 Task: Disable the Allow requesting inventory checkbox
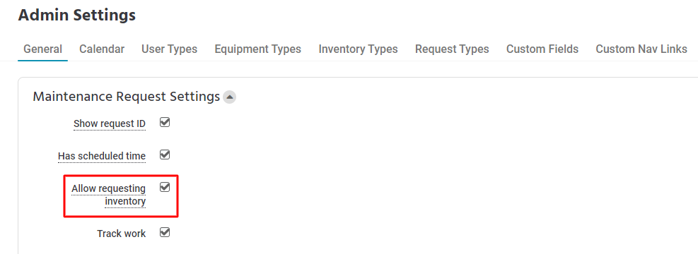coord(165,188)
